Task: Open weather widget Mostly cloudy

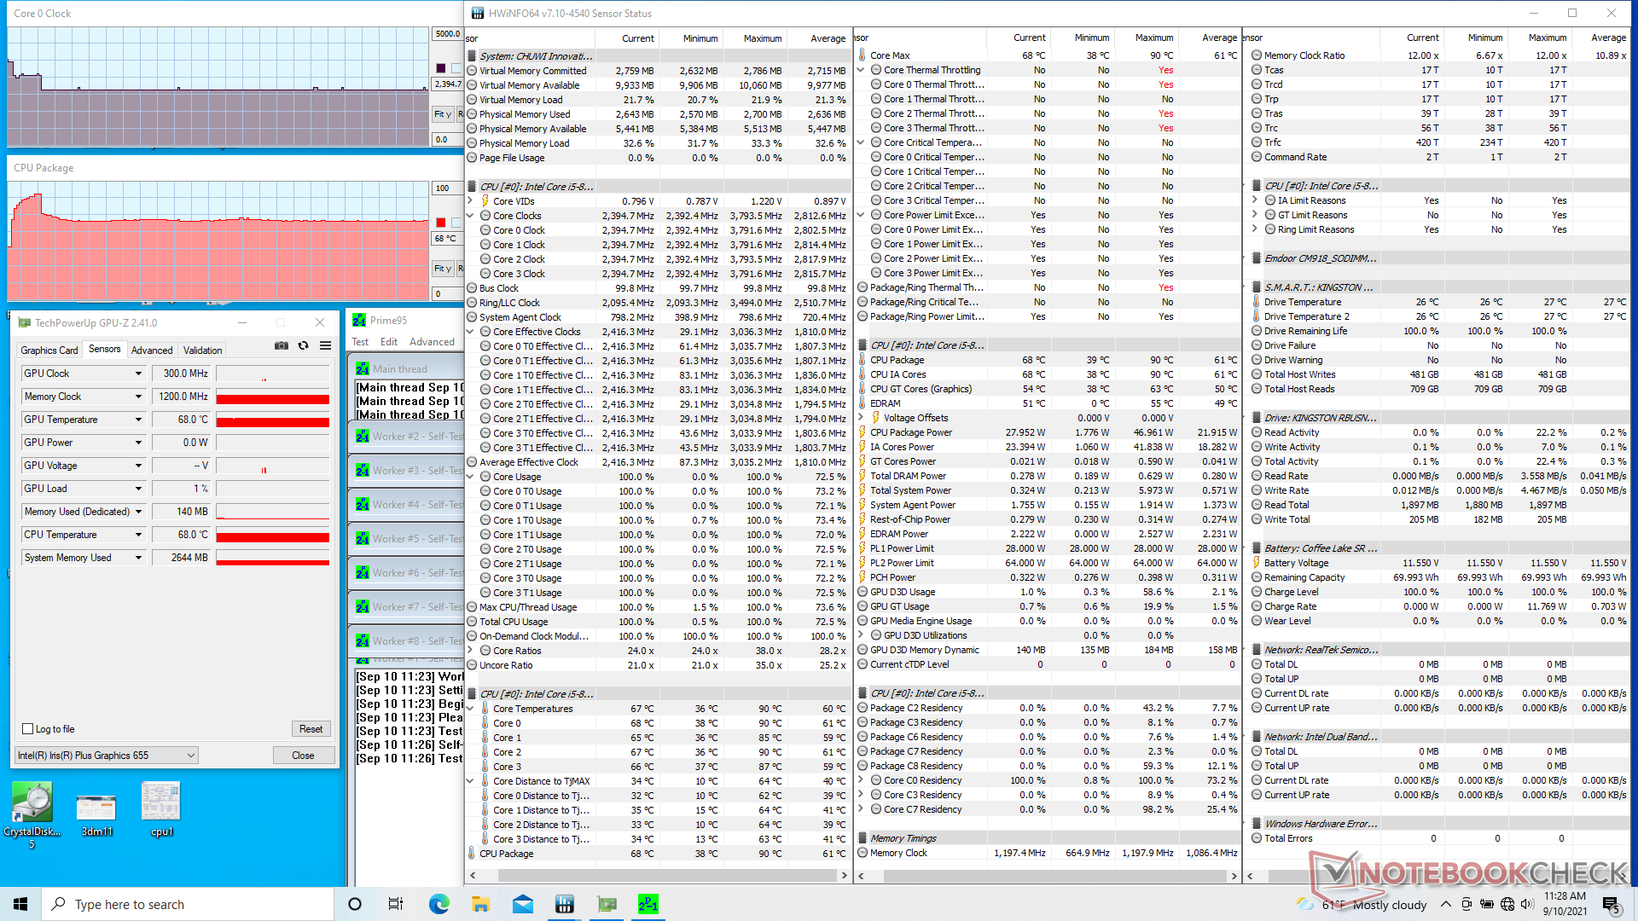Action: click(1362, 904)
